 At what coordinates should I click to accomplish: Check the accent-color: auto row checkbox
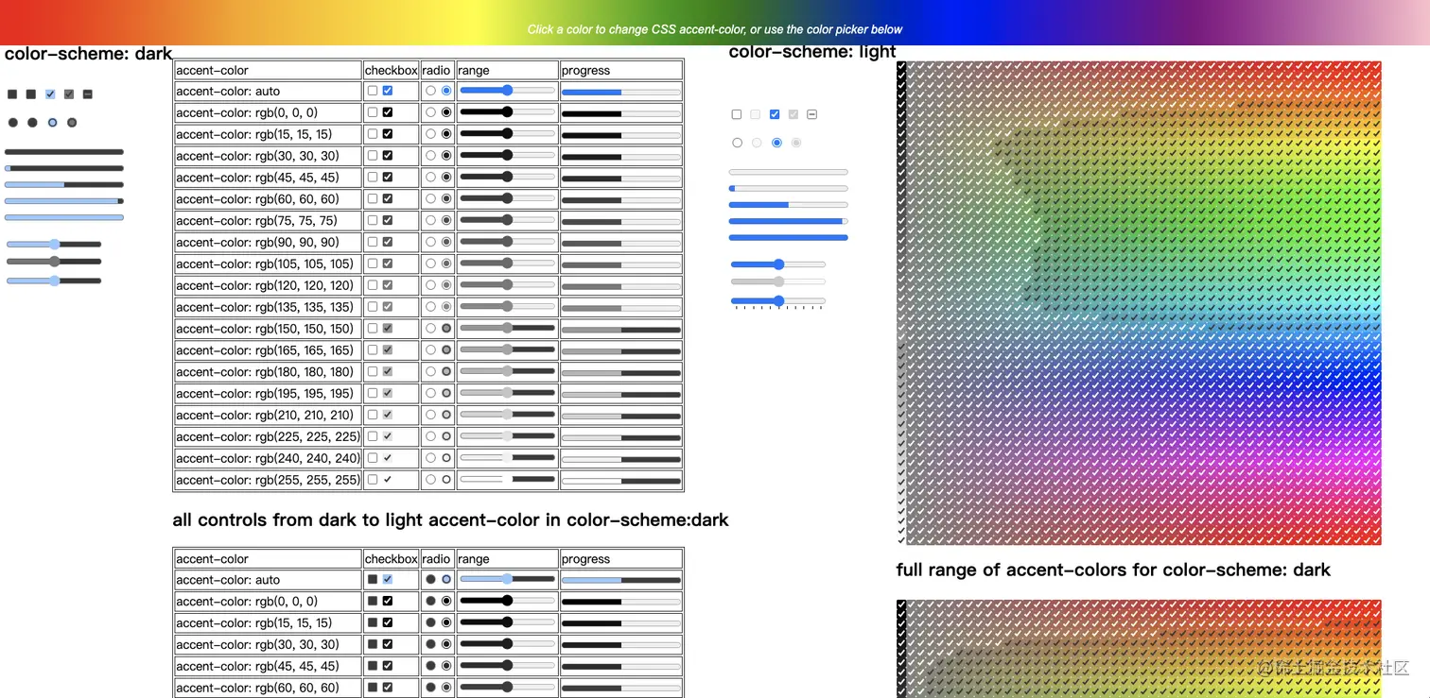tap(373, 91)
